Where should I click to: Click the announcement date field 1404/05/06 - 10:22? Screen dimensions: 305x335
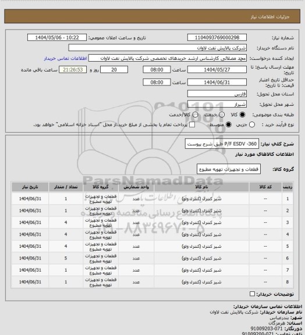coord(57,37)
